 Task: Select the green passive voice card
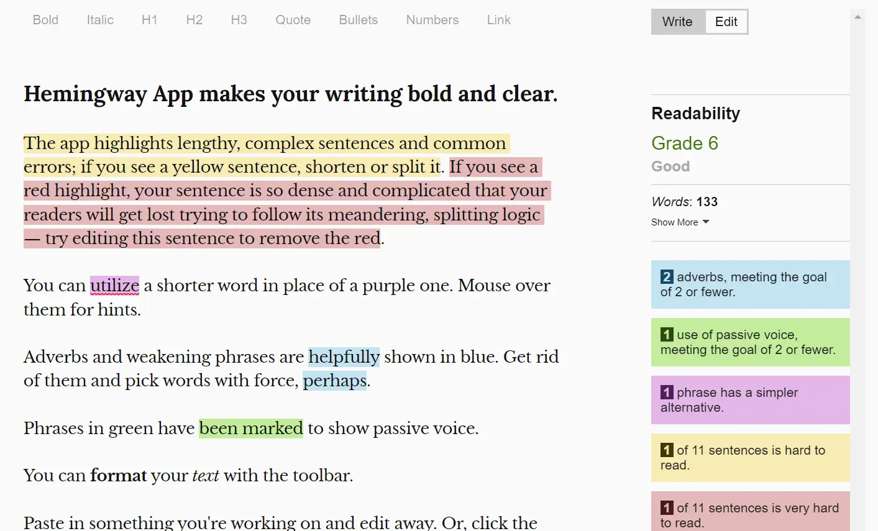tap(750, 342)
